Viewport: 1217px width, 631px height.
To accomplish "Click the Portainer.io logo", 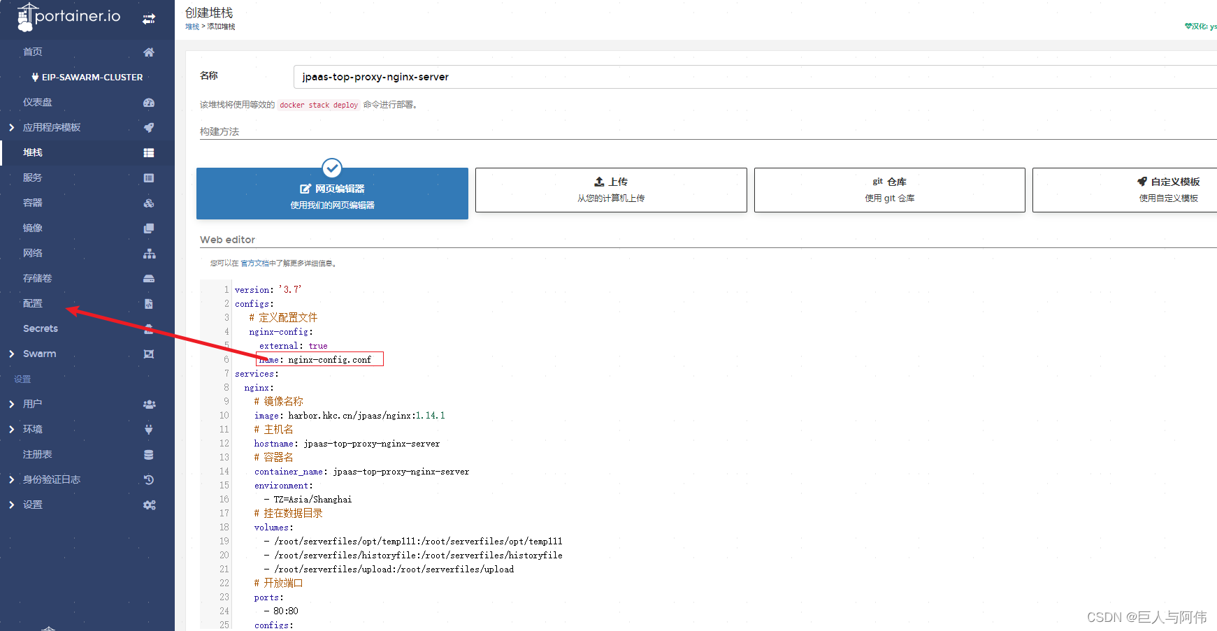I will (x=69, y=17).
